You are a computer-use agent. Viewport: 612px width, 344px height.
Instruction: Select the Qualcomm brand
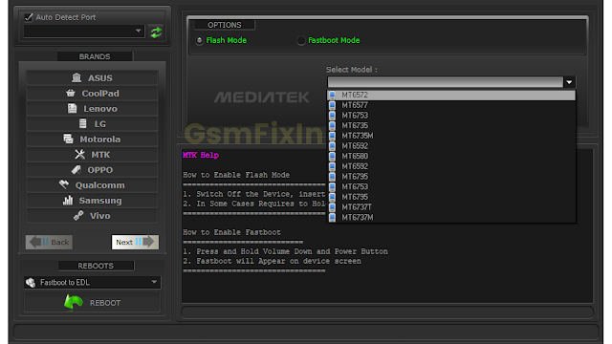point(92,184)
